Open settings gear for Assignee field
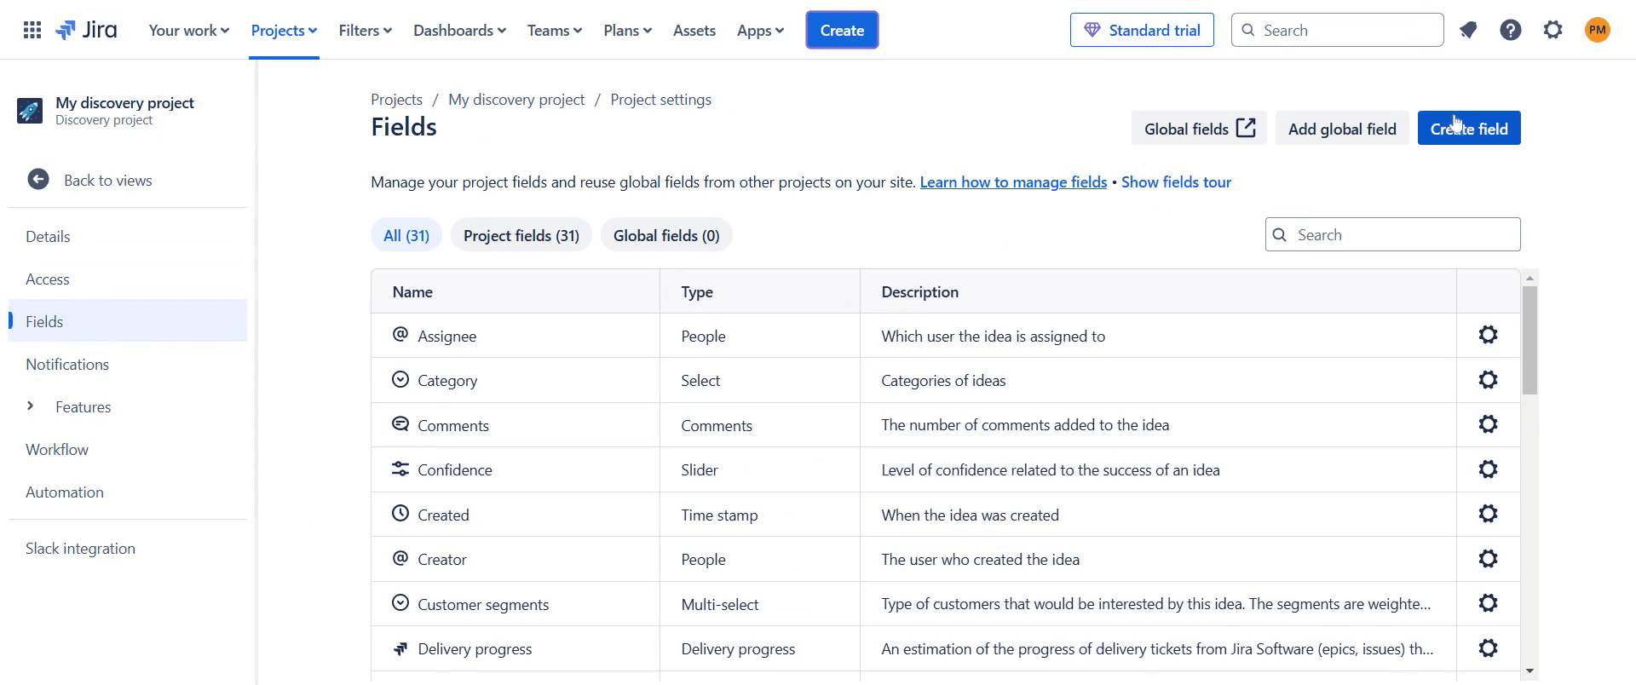 [x=1488, y=335]
